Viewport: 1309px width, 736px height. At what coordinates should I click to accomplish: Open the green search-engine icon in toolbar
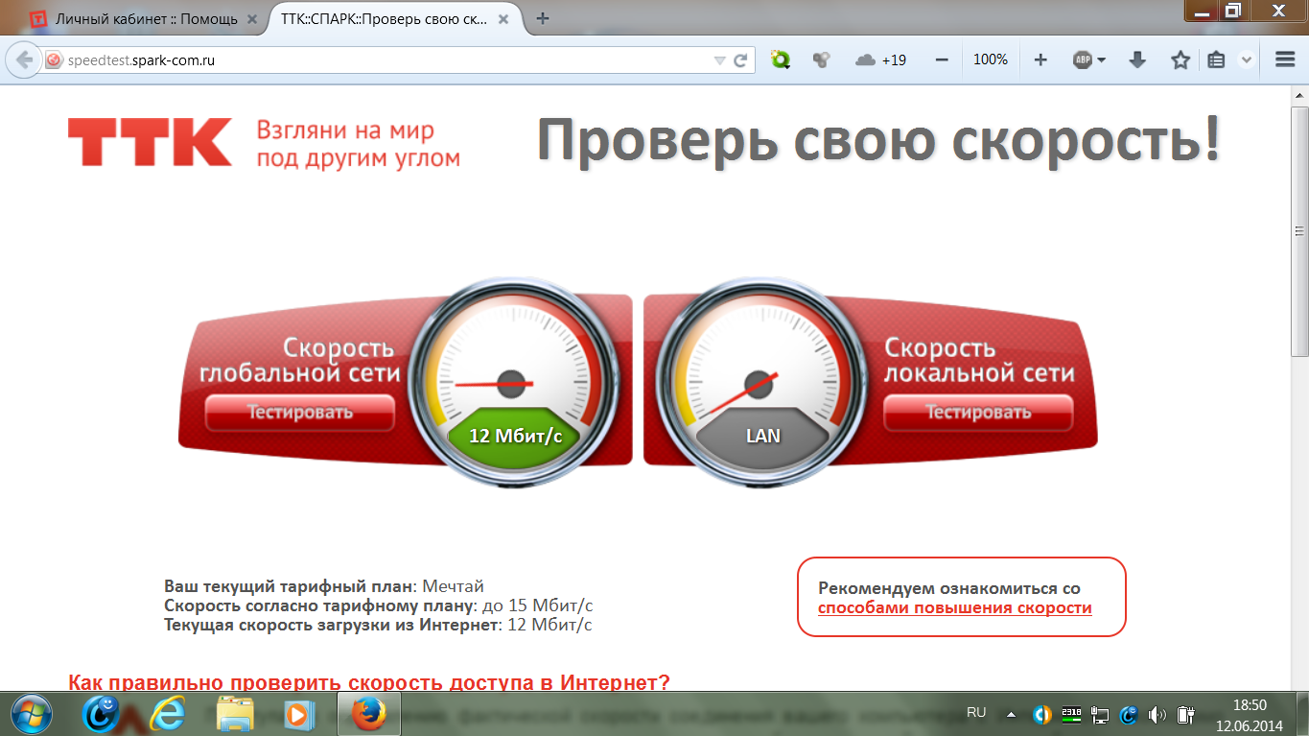pyautogui.click(x=781, y=59)
